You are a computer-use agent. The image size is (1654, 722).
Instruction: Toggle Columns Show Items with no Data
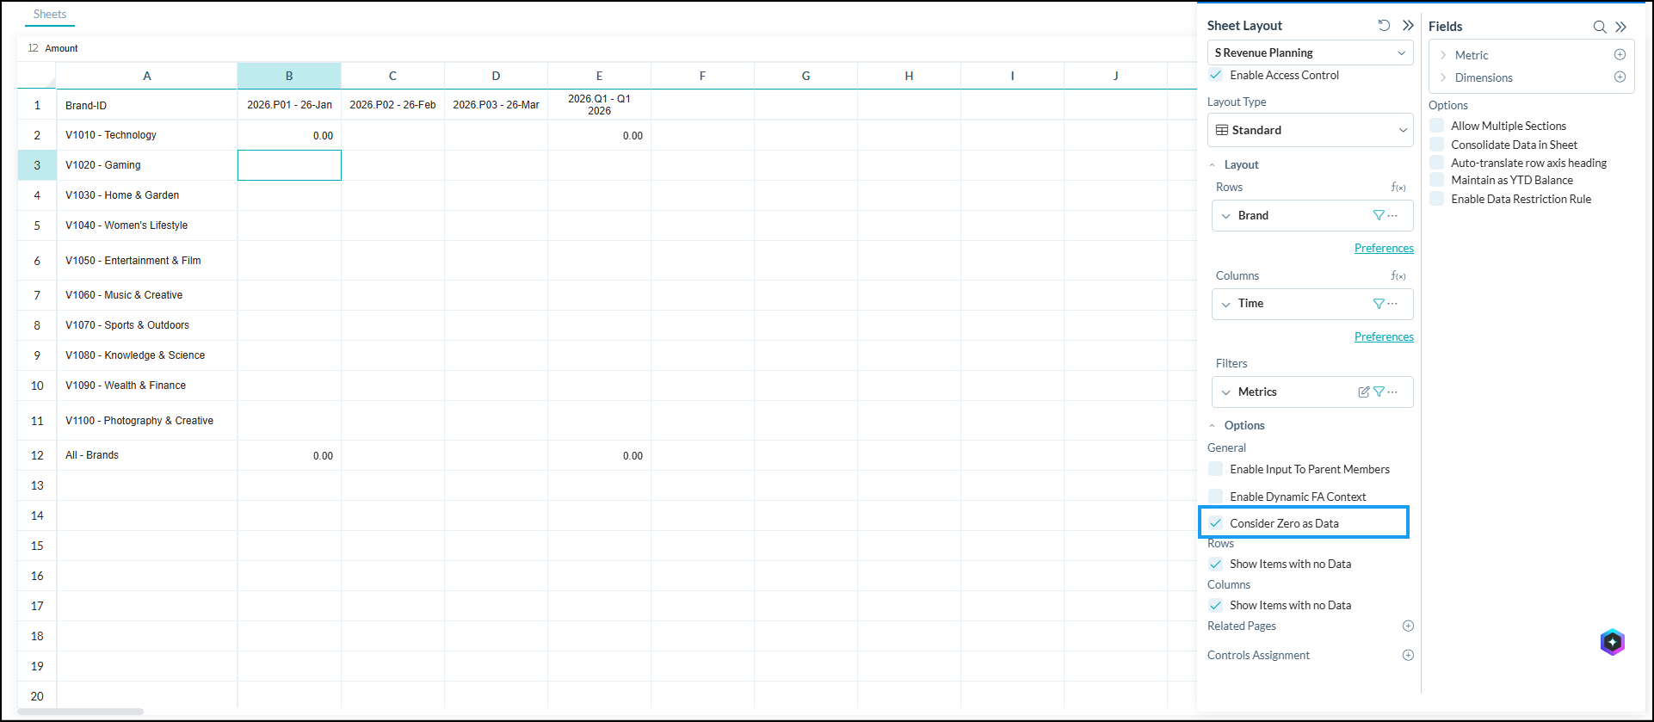coord(1215,605)
